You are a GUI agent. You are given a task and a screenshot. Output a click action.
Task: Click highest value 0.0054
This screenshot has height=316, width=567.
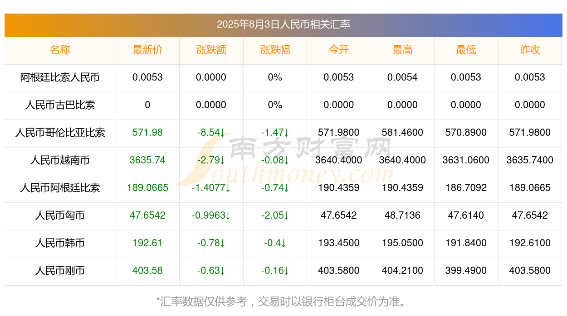402,77
